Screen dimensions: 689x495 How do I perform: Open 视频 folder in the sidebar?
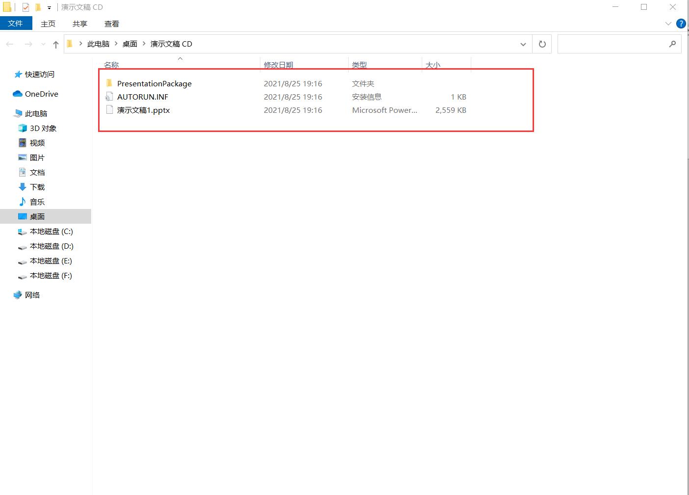(x=37, y=143)
